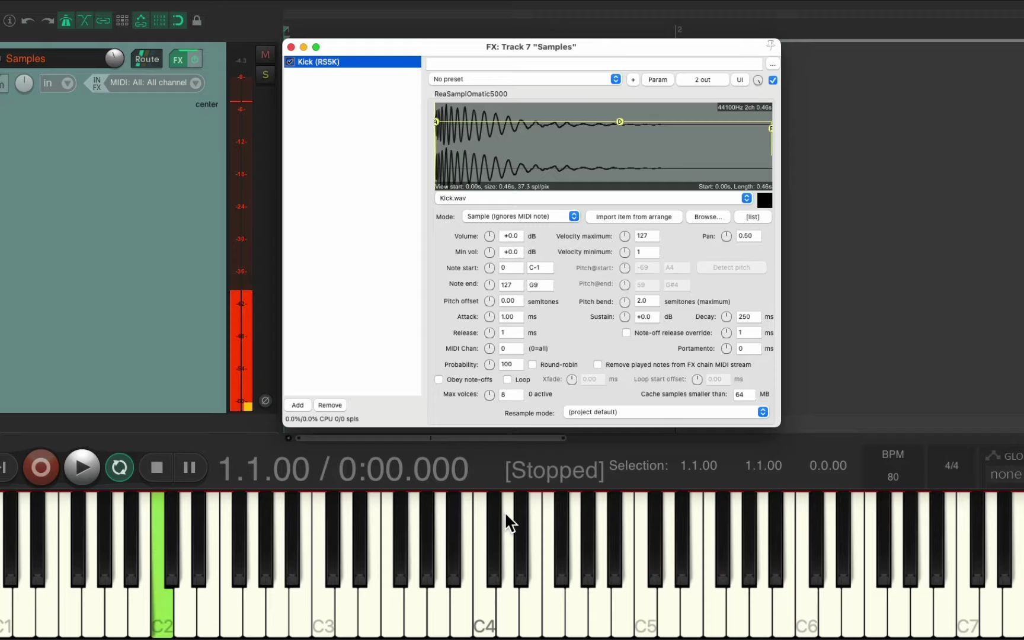Pin the FX window on top

(770, 46)
